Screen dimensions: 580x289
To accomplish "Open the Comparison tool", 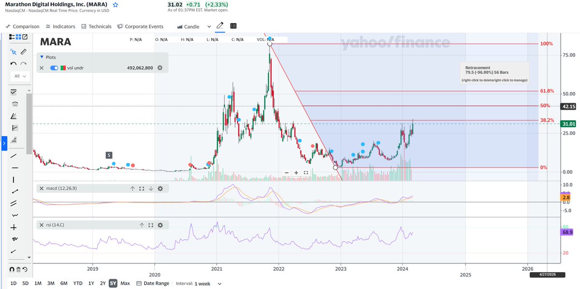I will click(x=23, y=27).
